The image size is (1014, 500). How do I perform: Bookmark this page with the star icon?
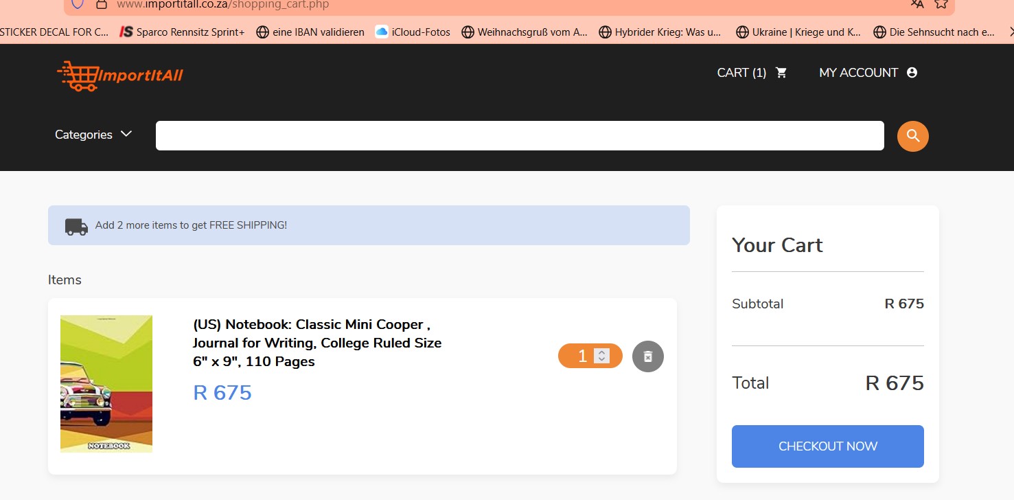pos(941,4)
